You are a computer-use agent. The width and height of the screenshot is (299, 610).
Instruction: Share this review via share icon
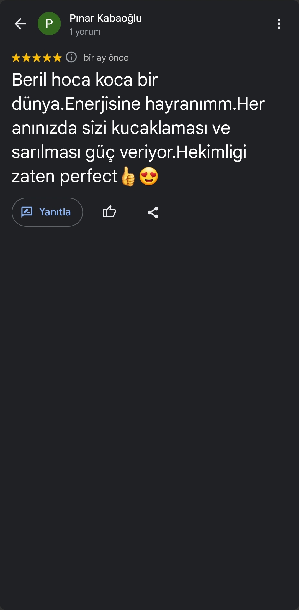point(153,212)
